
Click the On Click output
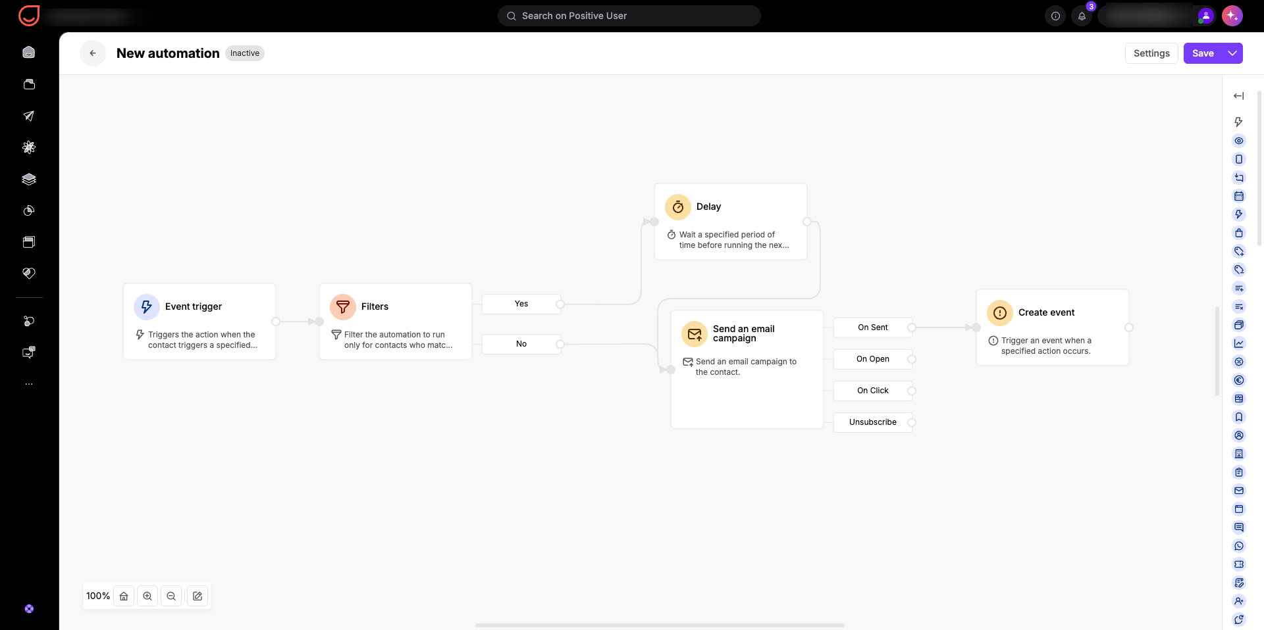click(x=873, y=391)
